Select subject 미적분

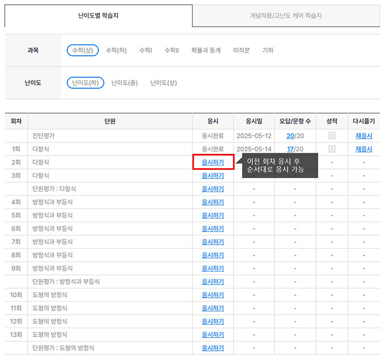click(241, 50)
